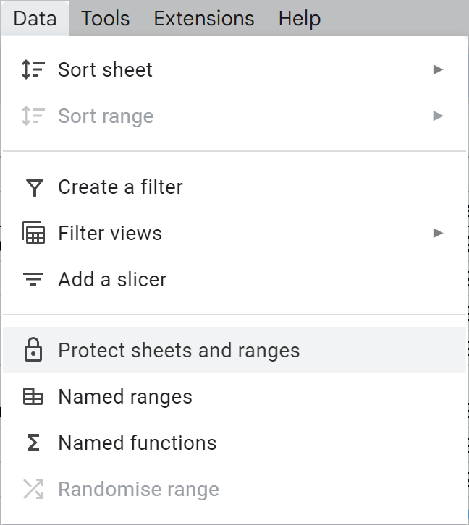Expand the Sort range submenu arrow
The height and width of the screenshot is (525, 469).
(438, 116)
